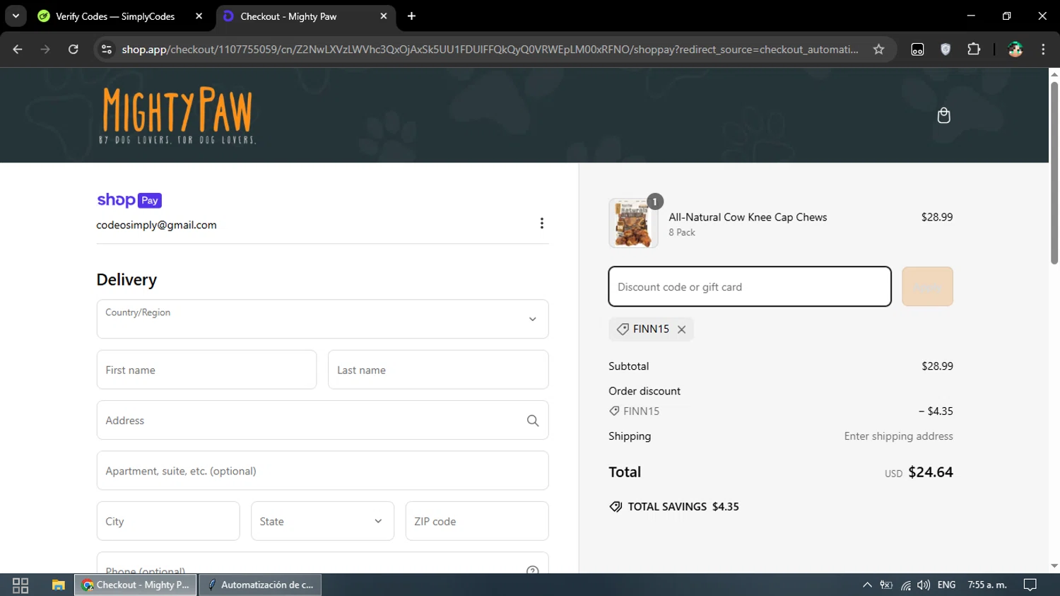Screen dimensions: 1060x596
Task: Click the address search magnifier icon
Action: pos(533,421)
